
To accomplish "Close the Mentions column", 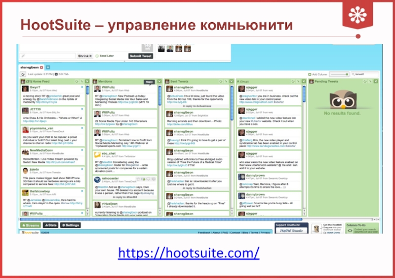I will pos(159,81).
